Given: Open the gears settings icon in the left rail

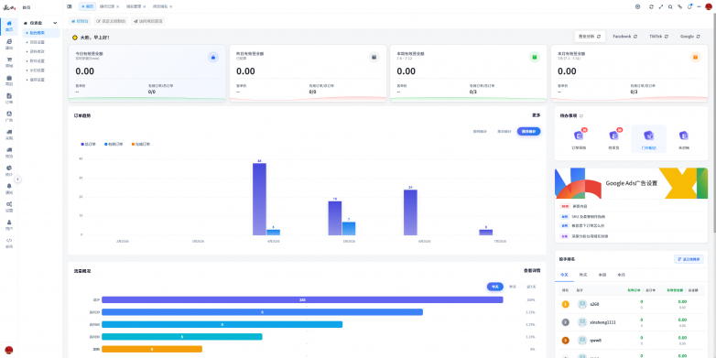Looking at the screenshot, I should point(9,204).
